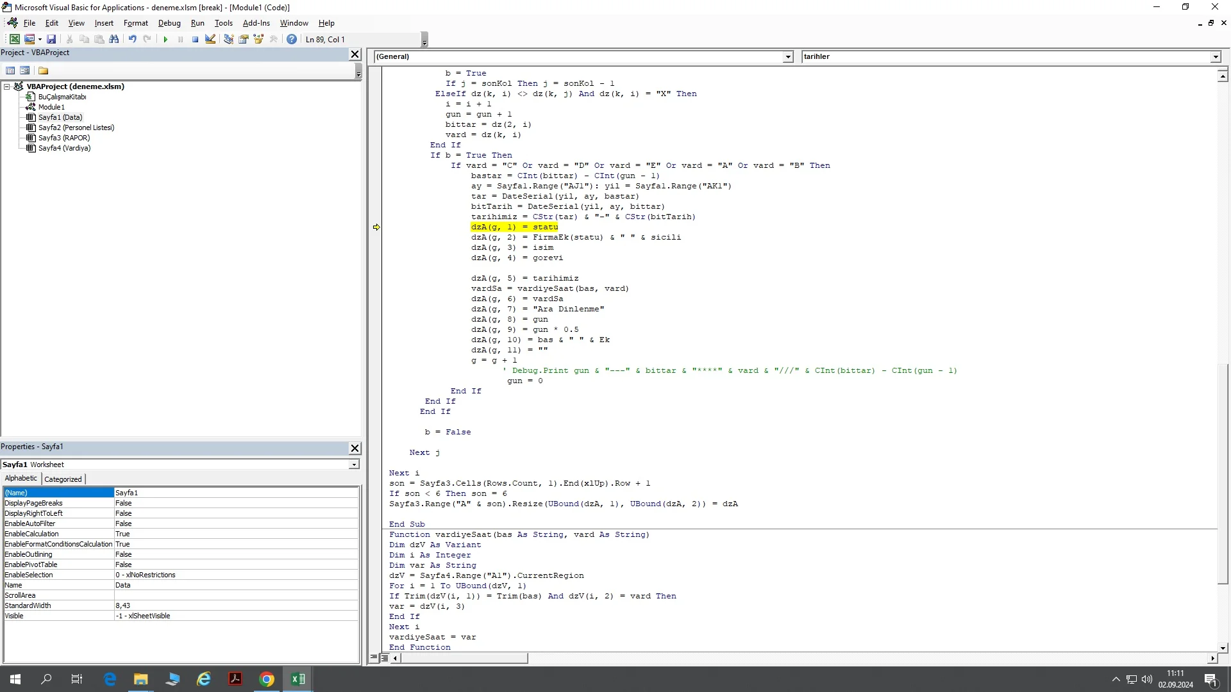
Task: Stop execution with the Reset square icon
Action: click(x=195, y=39)
